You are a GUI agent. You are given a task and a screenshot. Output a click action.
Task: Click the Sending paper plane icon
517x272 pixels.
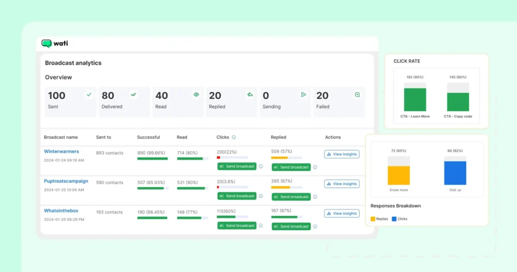(x=303, y=94)
